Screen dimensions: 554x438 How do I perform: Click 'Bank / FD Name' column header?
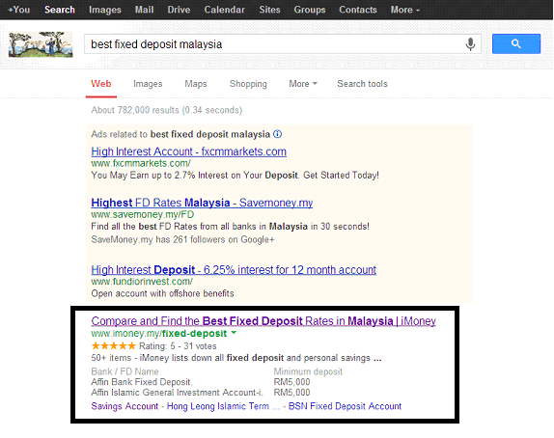(x=125, y=371)
